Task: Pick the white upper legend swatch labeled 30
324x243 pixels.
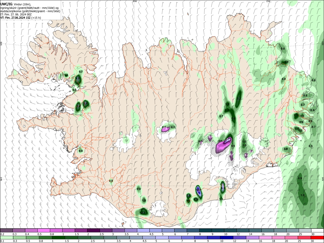Action: (317, 231)
